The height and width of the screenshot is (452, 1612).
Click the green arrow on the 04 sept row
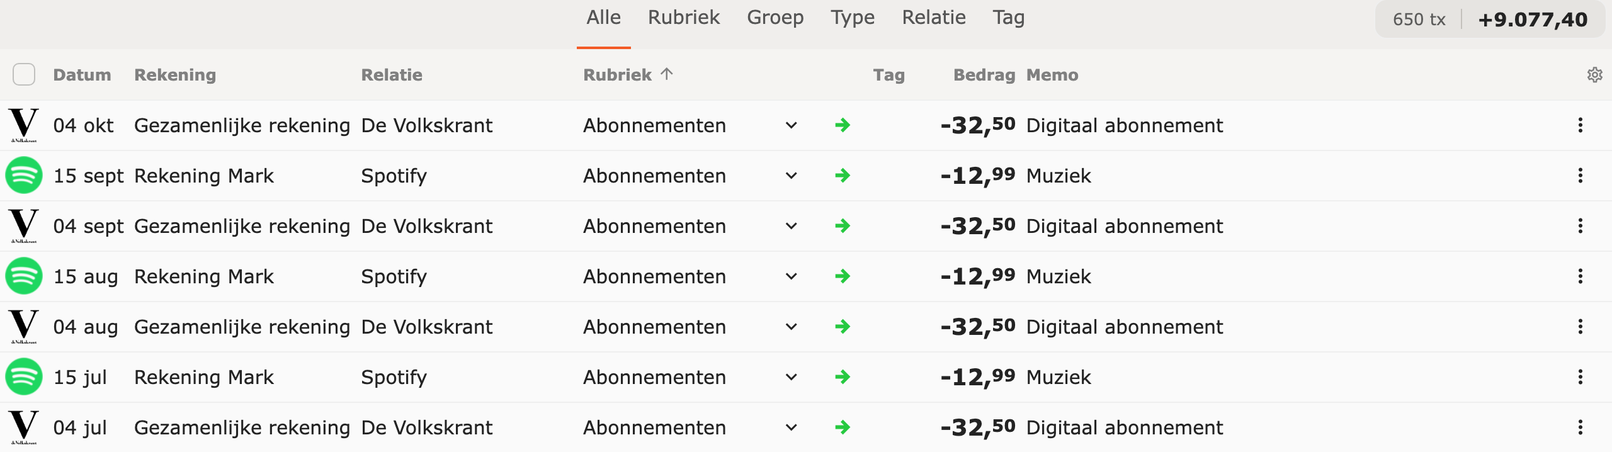[843, 226]
